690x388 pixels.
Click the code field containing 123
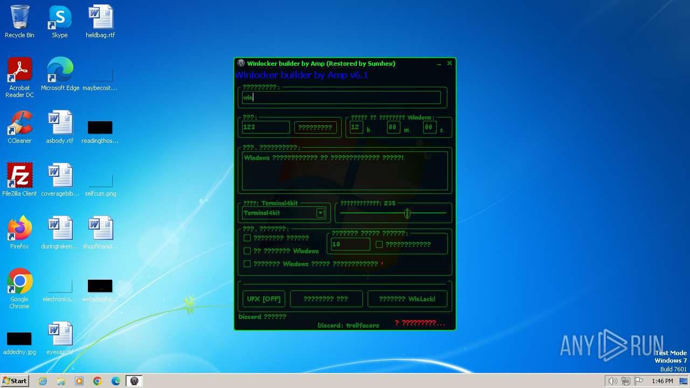[x=266, y=127]
